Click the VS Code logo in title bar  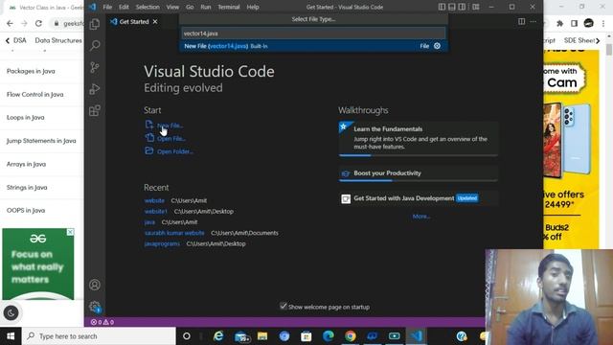click(x=93, y=7)
